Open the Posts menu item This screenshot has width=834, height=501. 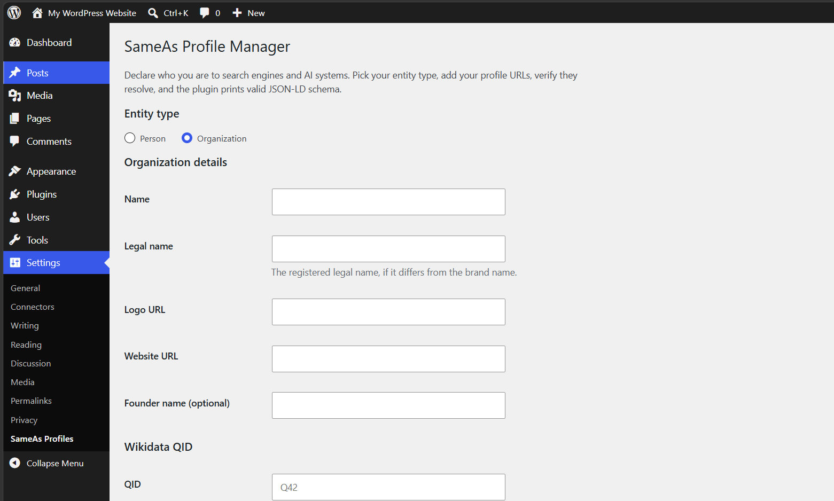click(37, 73)
